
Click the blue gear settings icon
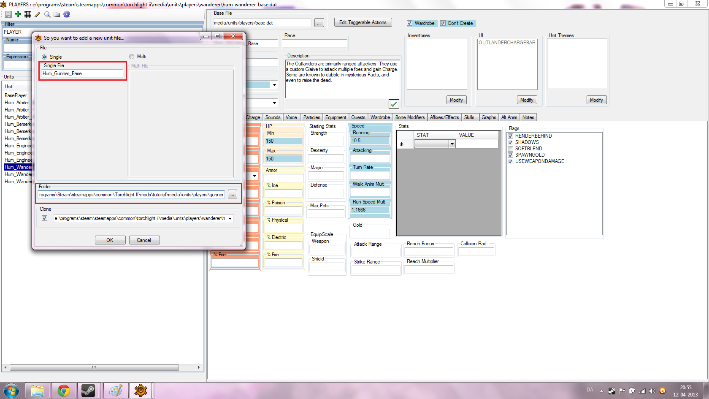click(67, 14)
